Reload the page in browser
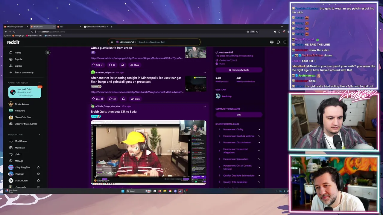 (x=14, y=32)
